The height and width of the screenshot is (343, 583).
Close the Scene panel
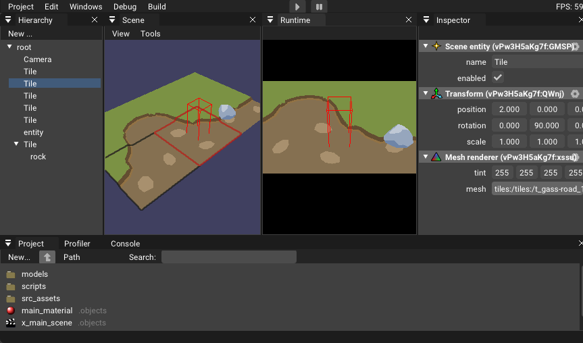point(253,20)
